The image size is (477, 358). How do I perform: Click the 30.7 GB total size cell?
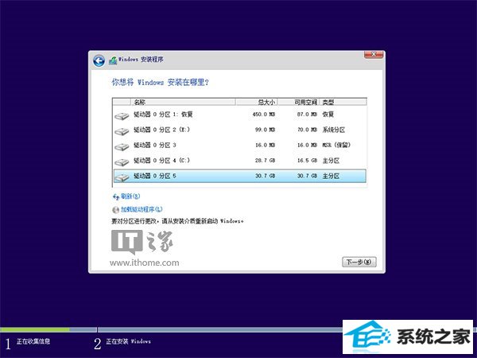tap(265, 176)
